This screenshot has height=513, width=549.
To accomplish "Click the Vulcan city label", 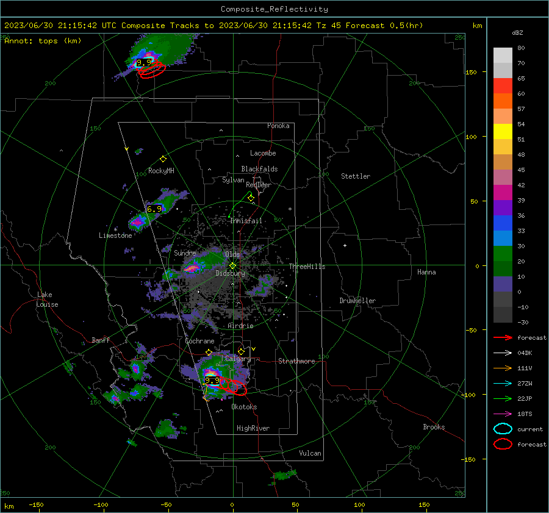I will pyautogui.click(x=310, y=453).
